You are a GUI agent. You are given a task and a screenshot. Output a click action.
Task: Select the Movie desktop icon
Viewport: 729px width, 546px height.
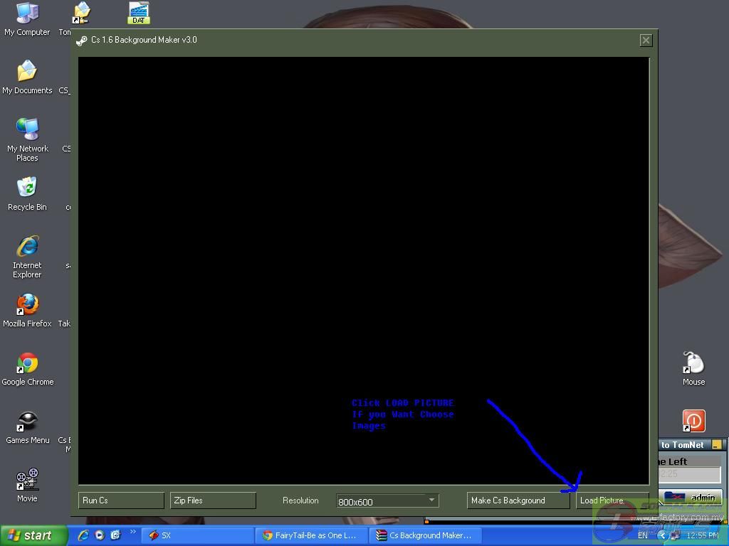(x=27, y=480)
